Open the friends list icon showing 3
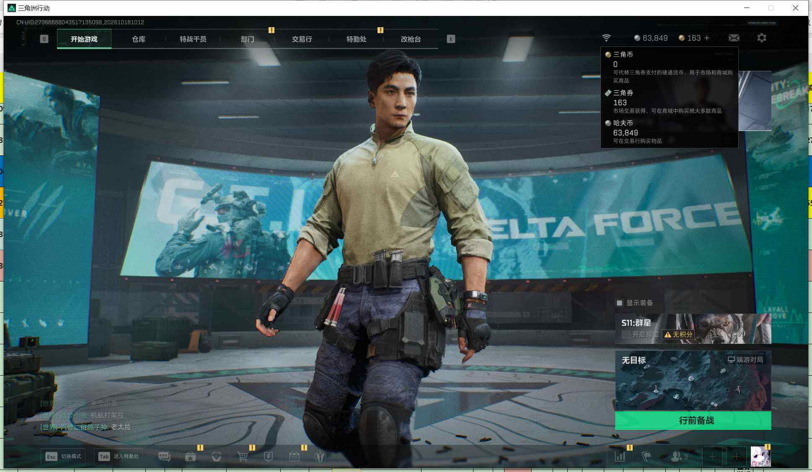Viewport: 812px width, 472px height. 679,457
